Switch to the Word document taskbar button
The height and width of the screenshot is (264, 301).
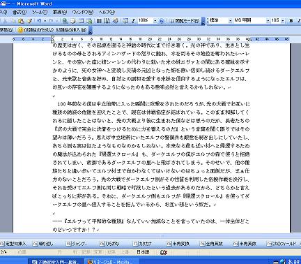pyautogui.click(x=56, y=261)
